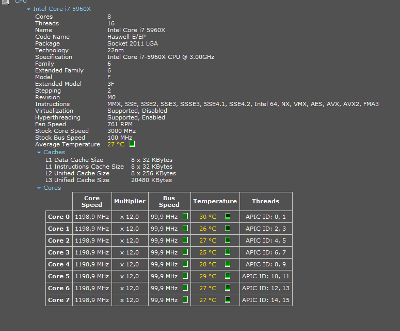Open the Core 1 bus speed graph icon
Viewport: 400px width, 331px height.
pyautogui.click(x=185, y=228)
